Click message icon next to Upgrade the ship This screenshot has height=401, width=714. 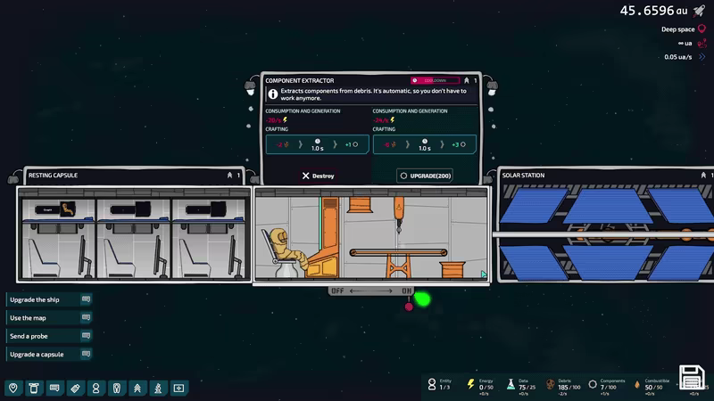point(86,299)
